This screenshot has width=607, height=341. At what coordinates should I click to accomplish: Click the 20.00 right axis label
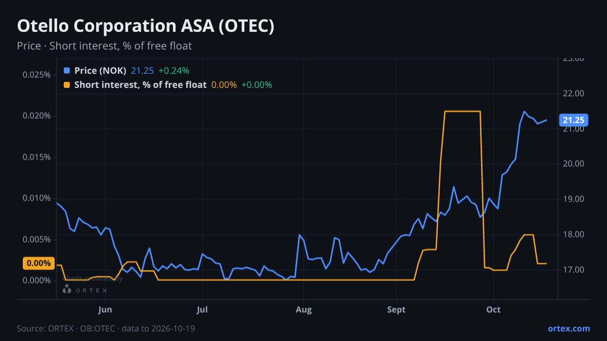(x=573, y=164)
